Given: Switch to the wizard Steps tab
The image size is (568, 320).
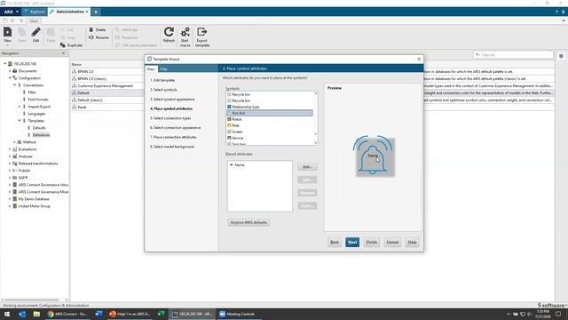Looking at the screenshot, I should [x=151, y=68].
